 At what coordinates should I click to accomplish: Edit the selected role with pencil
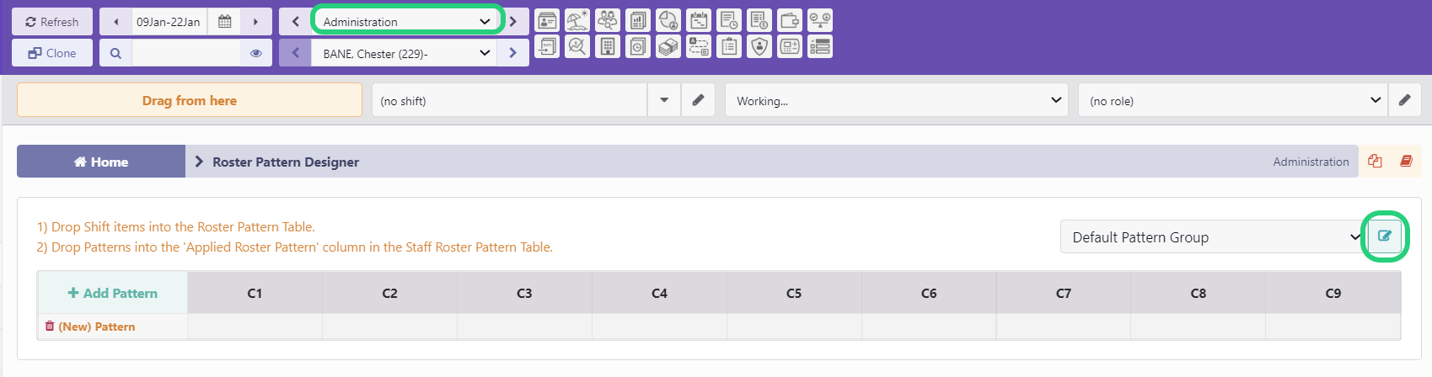point(1404,100)
